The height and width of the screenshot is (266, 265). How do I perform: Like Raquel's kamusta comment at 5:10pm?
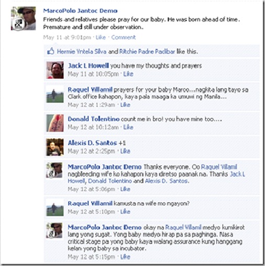(x=125, y=212)
